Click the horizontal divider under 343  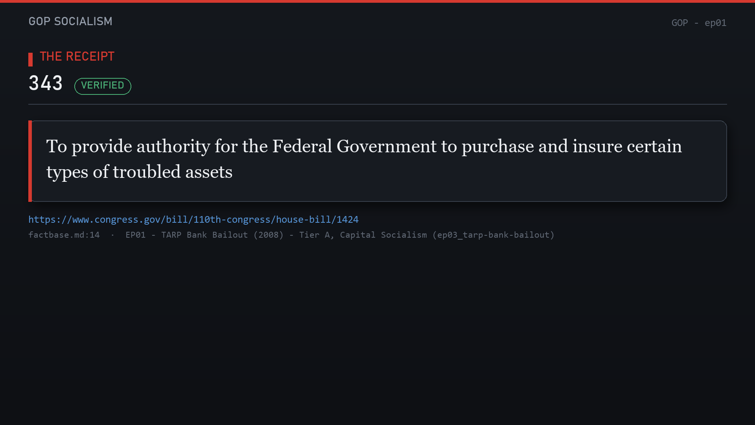coord(377,104)
